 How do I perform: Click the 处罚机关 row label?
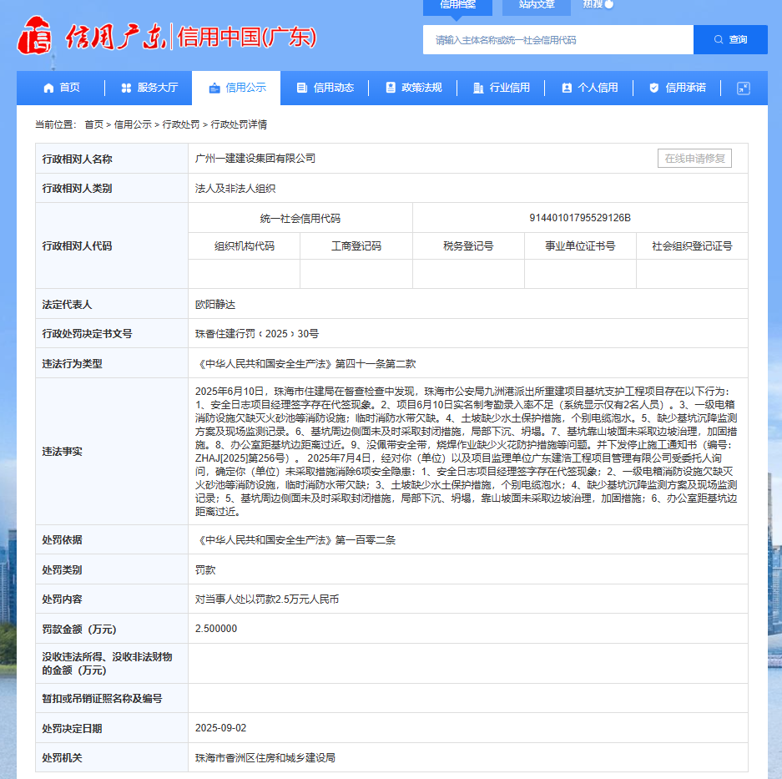tap(63, 758)
